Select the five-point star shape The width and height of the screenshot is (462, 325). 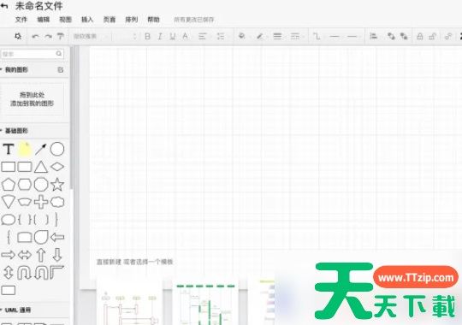tap(57, 185)
